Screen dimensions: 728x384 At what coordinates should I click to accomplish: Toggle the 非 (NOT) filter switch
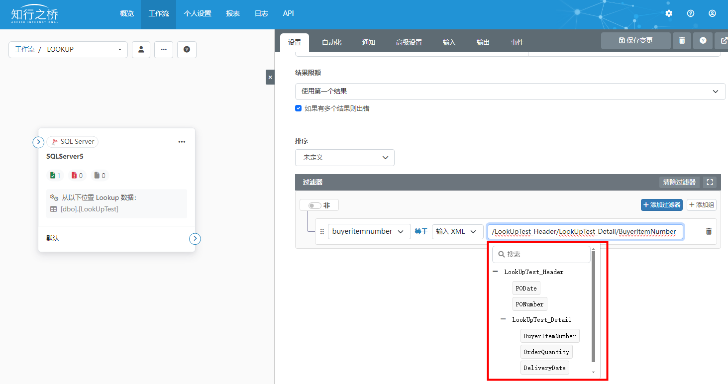coord(314,205)
